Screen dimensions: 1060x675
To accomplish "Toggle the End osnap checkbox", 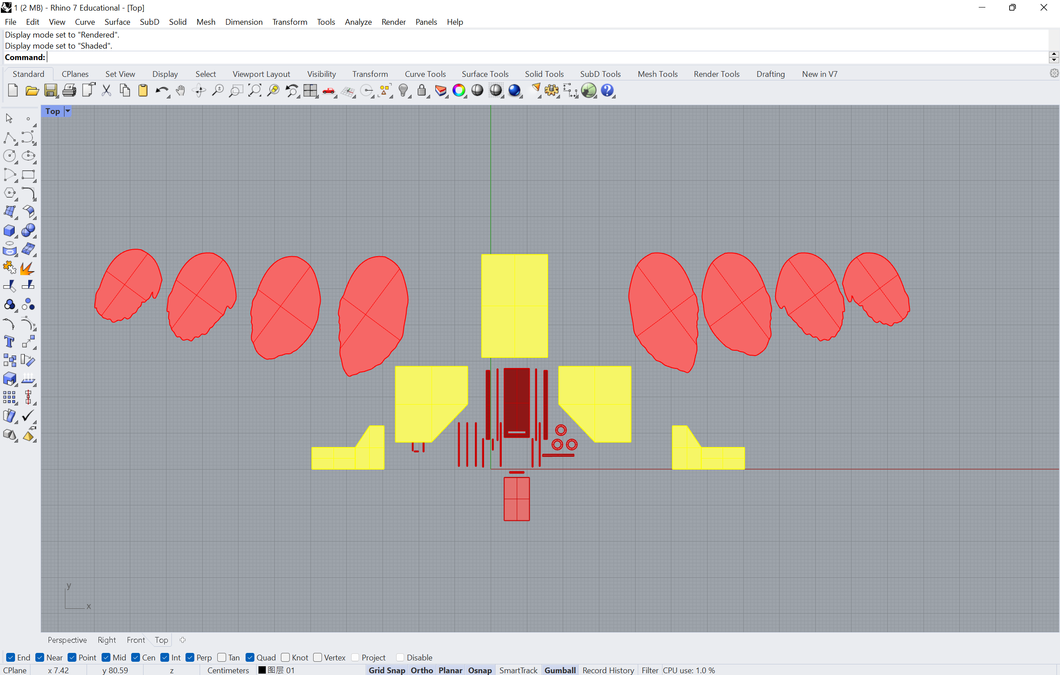I will (11, 657).
